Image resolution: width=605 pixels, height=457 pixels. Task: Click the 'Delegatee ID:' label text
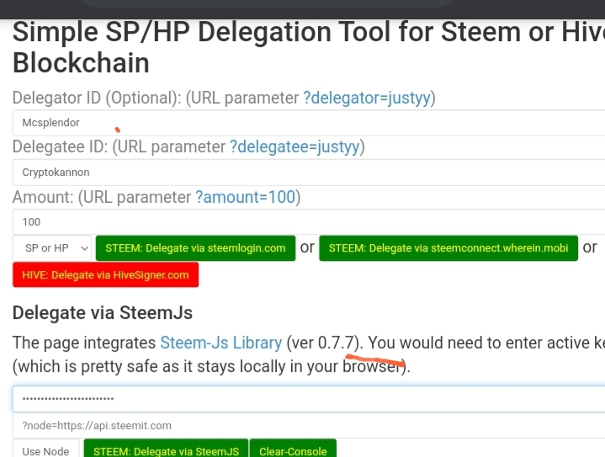click(x=61, y=147)
